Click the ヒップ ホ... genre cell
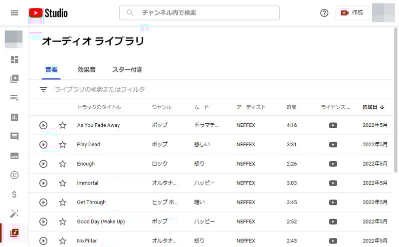399x247 pixels. coord(165,203)
